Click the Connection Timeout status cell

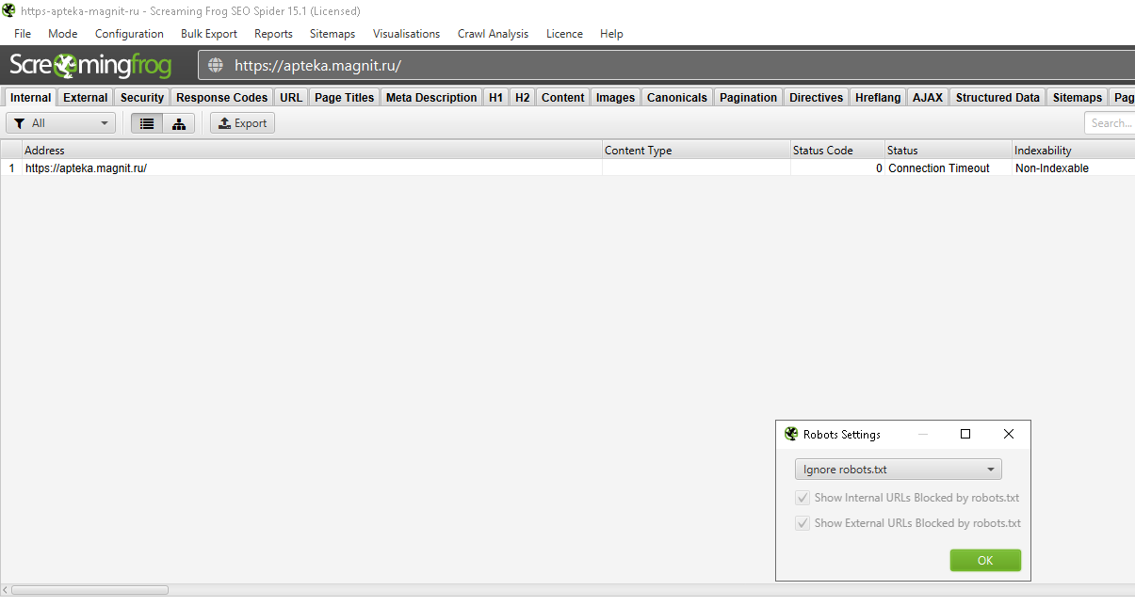(949, 168)
